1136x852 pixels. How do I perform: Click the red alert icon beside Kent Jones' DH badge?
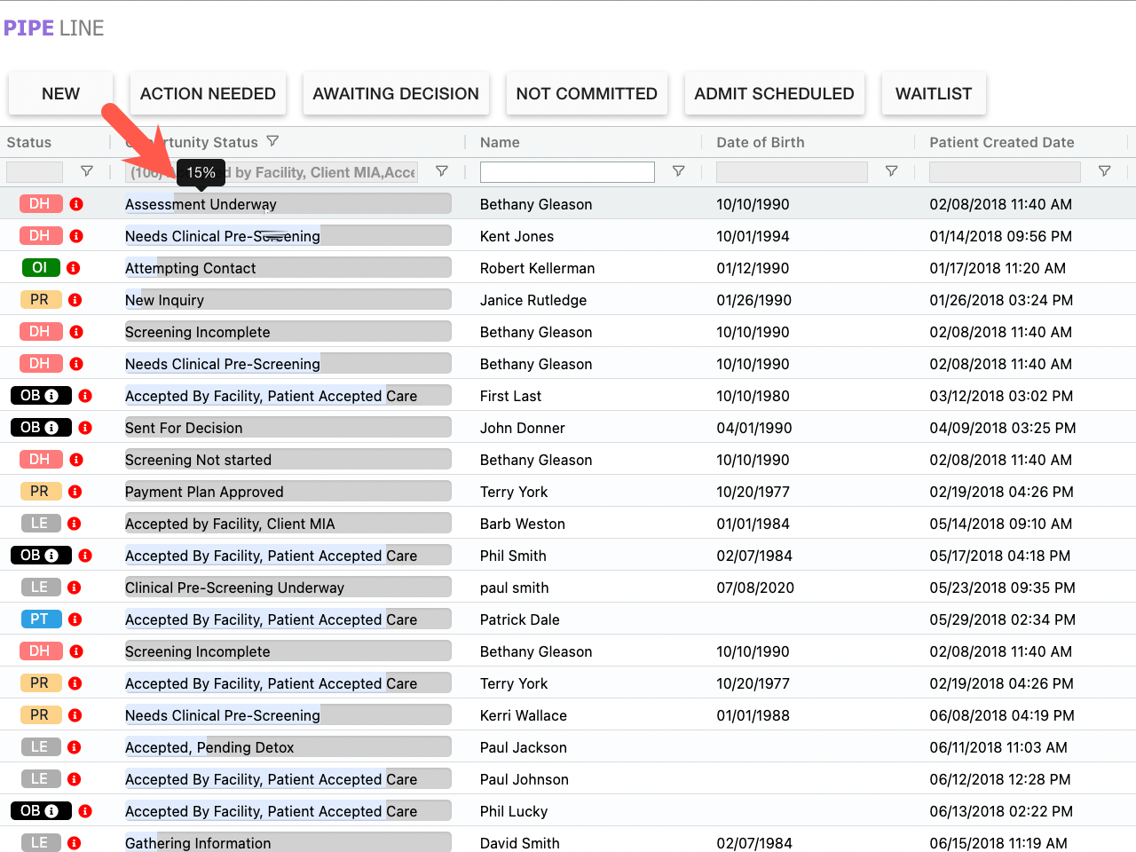point(76,236)
